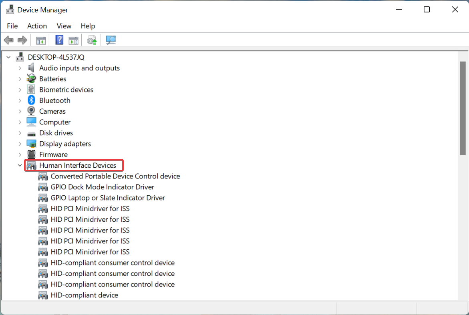Open the File menu
469x315 pixels.
coord(12,26)
